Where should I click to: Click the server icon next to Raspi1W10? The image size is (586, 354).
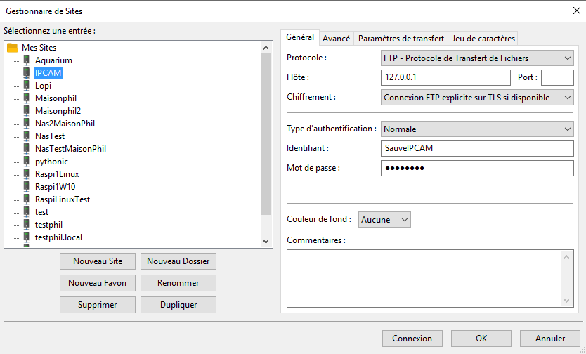pyautogui.click(x=27, y=187)
